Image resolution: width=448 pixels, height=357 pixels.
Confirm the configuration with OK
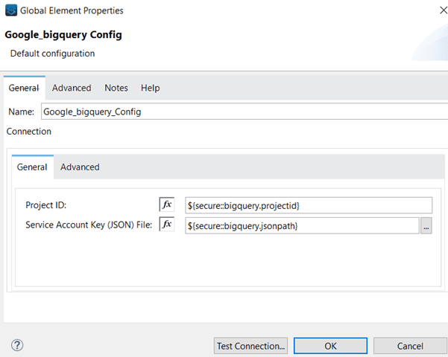[x=330, y=346]
